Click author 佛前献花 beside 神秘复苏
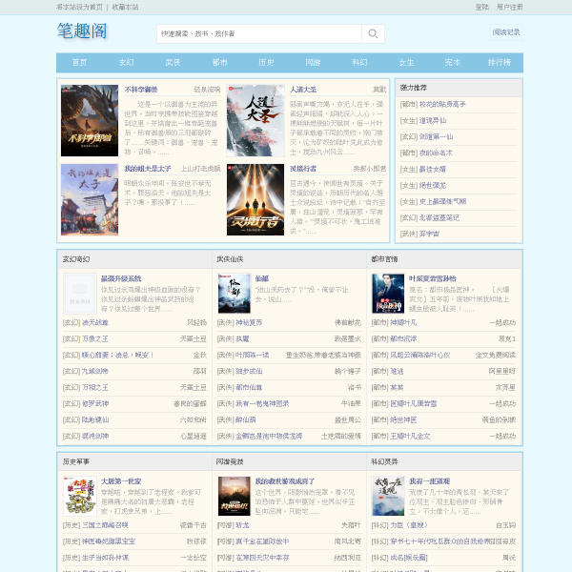572x572 pixels. pyautogui.click(x=348, y=322)
